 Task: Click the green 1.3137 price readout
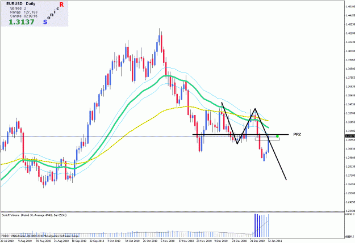pos(22,22)
